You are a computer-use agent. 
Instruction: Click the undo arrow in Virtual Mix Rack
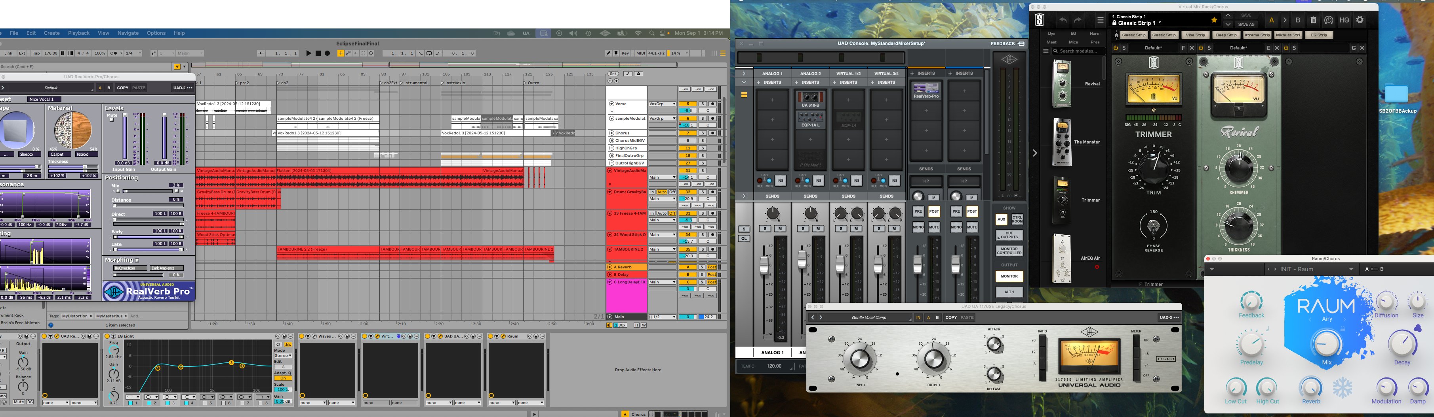tap(1063, 20)
